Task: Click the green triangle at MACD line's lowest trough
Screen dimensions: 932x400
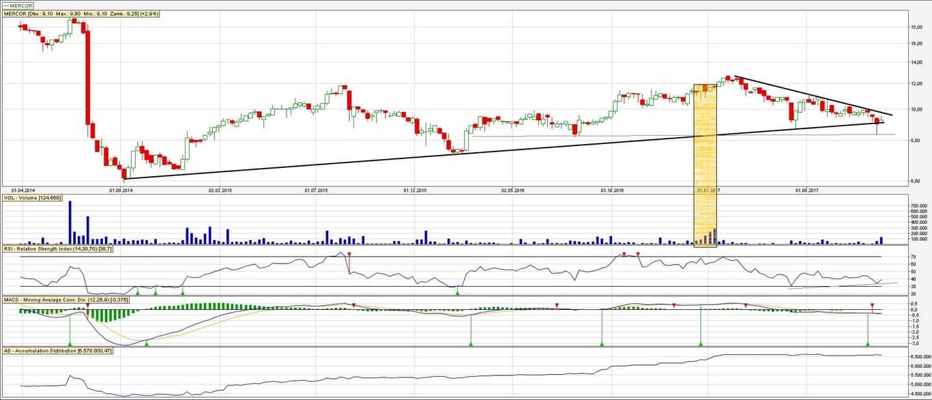Action: point(147,343)
